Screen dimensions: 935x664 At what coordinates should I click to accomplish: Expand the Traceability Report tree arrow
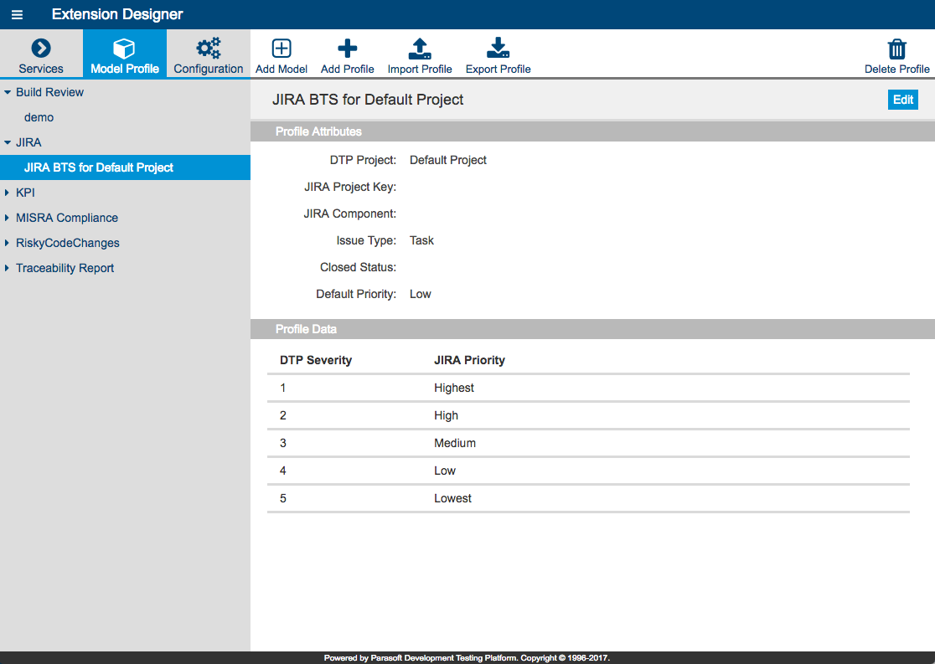[8, 268]
